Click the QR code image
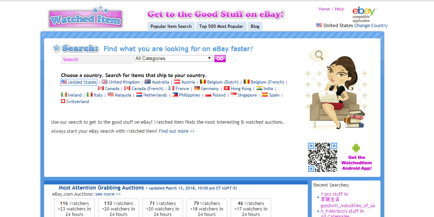This screenshot has width=434, height=217. (323, 157)
